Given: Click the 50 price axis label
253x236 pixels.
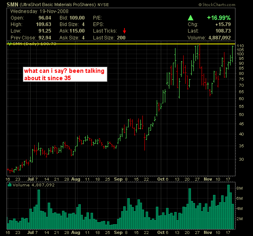Looking at the screenshot, I should pos(242,114).
